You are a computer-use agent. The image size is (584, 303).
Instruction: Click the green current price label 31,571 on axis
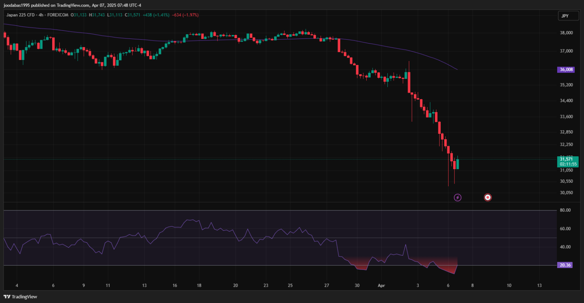566,159
